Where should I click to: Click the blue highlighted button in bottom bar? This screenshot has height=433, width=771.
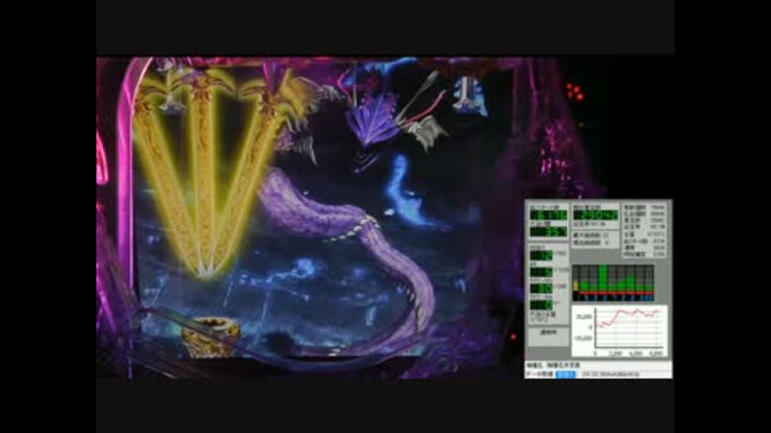[x=565, y=374]
